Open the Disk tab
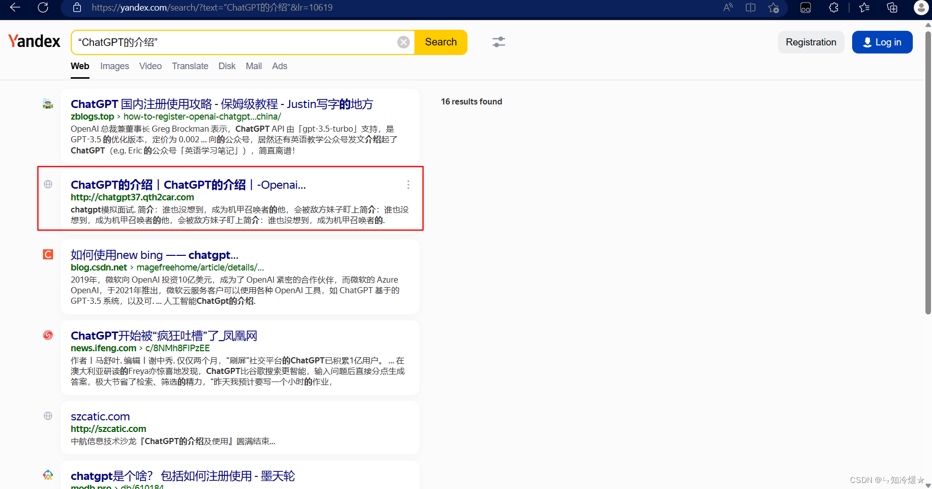The width and height of the screenshot is (932, 489). tap(227, 66)
